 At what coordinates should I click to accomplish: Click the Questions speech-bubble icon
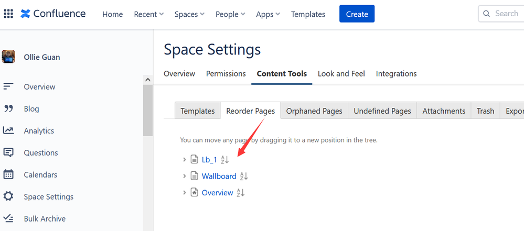(x=8, y=152)
